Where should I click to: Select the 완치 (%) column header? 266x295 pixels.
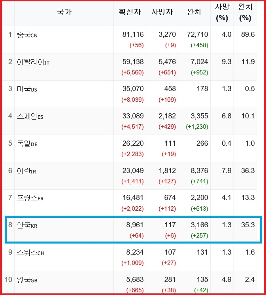pos(245,12)
